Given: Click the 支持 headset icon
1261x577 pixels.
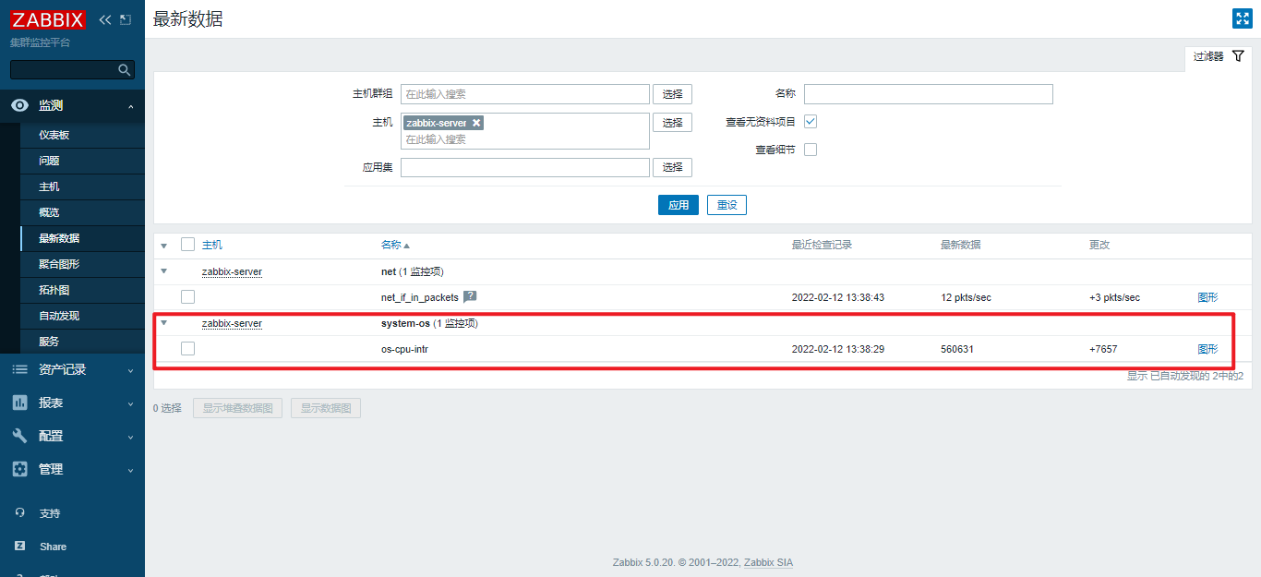Looking at the screenshot, I should (x=19, y=513).
